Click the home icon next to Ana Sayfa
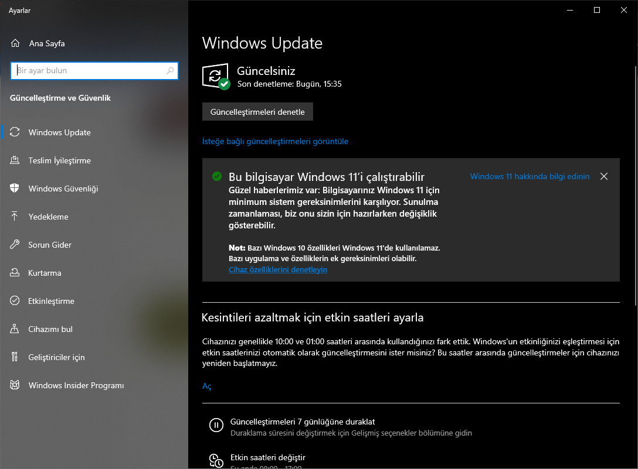 click(x=15, y=43)
